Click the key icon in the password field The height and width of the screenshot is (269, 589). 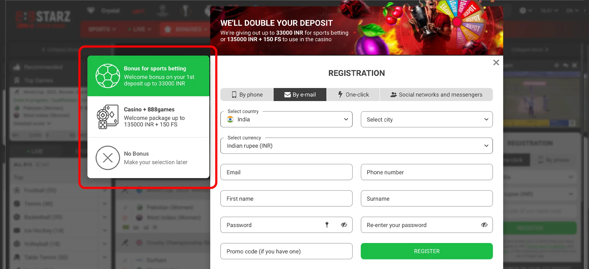click(x=327, y=225)
